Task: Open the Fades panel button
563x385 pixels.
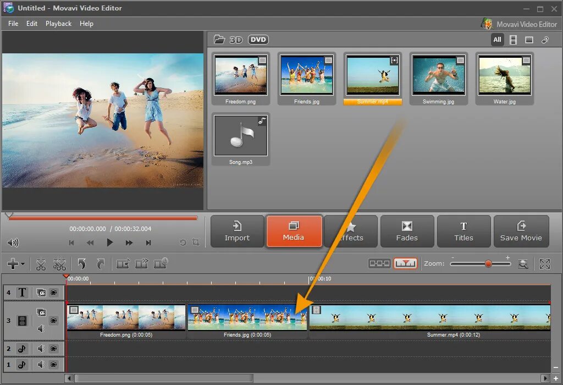Action: pyautogui.click(x=407, y=232)
